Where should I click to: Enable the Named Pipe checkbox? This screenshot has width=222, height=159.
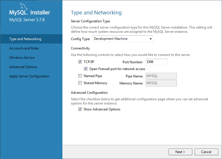point(80,76)
